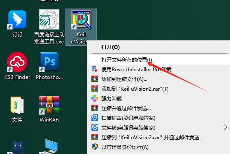Screen dimensions: 230x154
Task: Choose 添加到压缩文件(A)... entry
Action: coord(158,79)
